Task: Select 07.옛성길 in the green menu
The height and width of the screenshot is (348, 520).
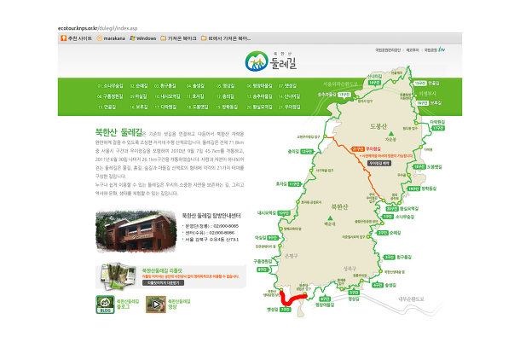Action: [x=287, y=86]
